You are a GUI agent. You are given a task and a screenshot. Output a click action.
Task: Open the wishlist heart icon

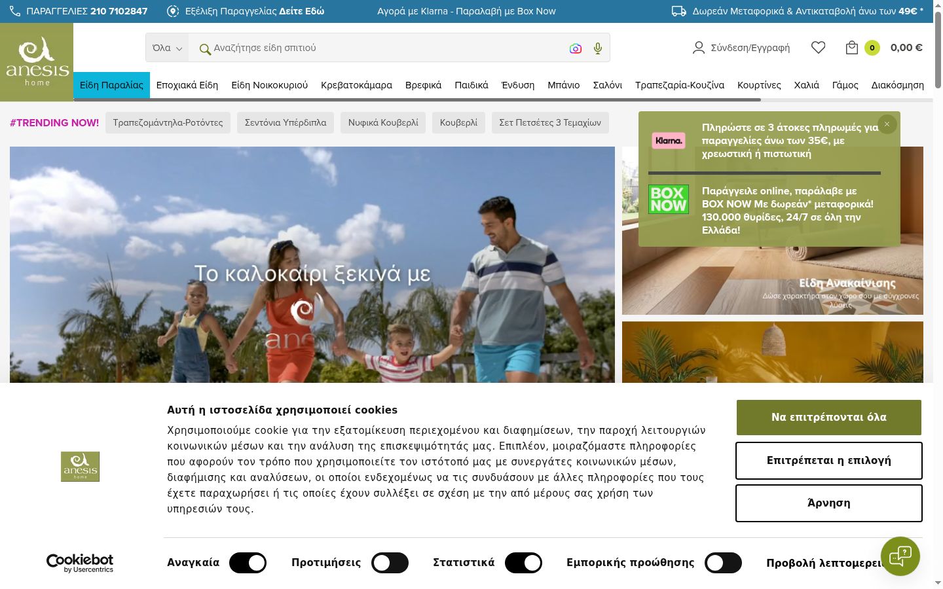[x=819, y=48]
